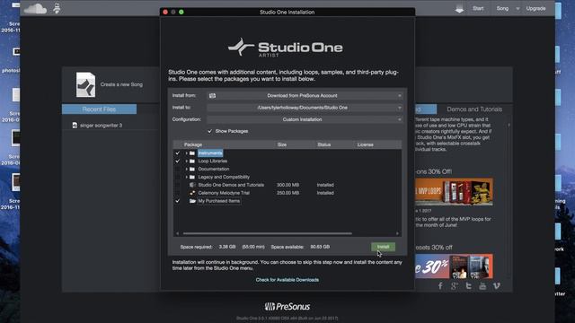Open the SoundCloud cloud icon in main window

[35, 8]
